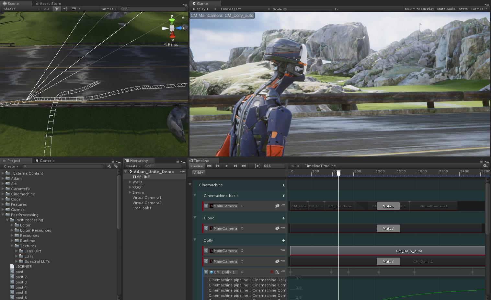Switch to the Console tab
The height and width of the screenshot is (300, 491).
point(45,160)
